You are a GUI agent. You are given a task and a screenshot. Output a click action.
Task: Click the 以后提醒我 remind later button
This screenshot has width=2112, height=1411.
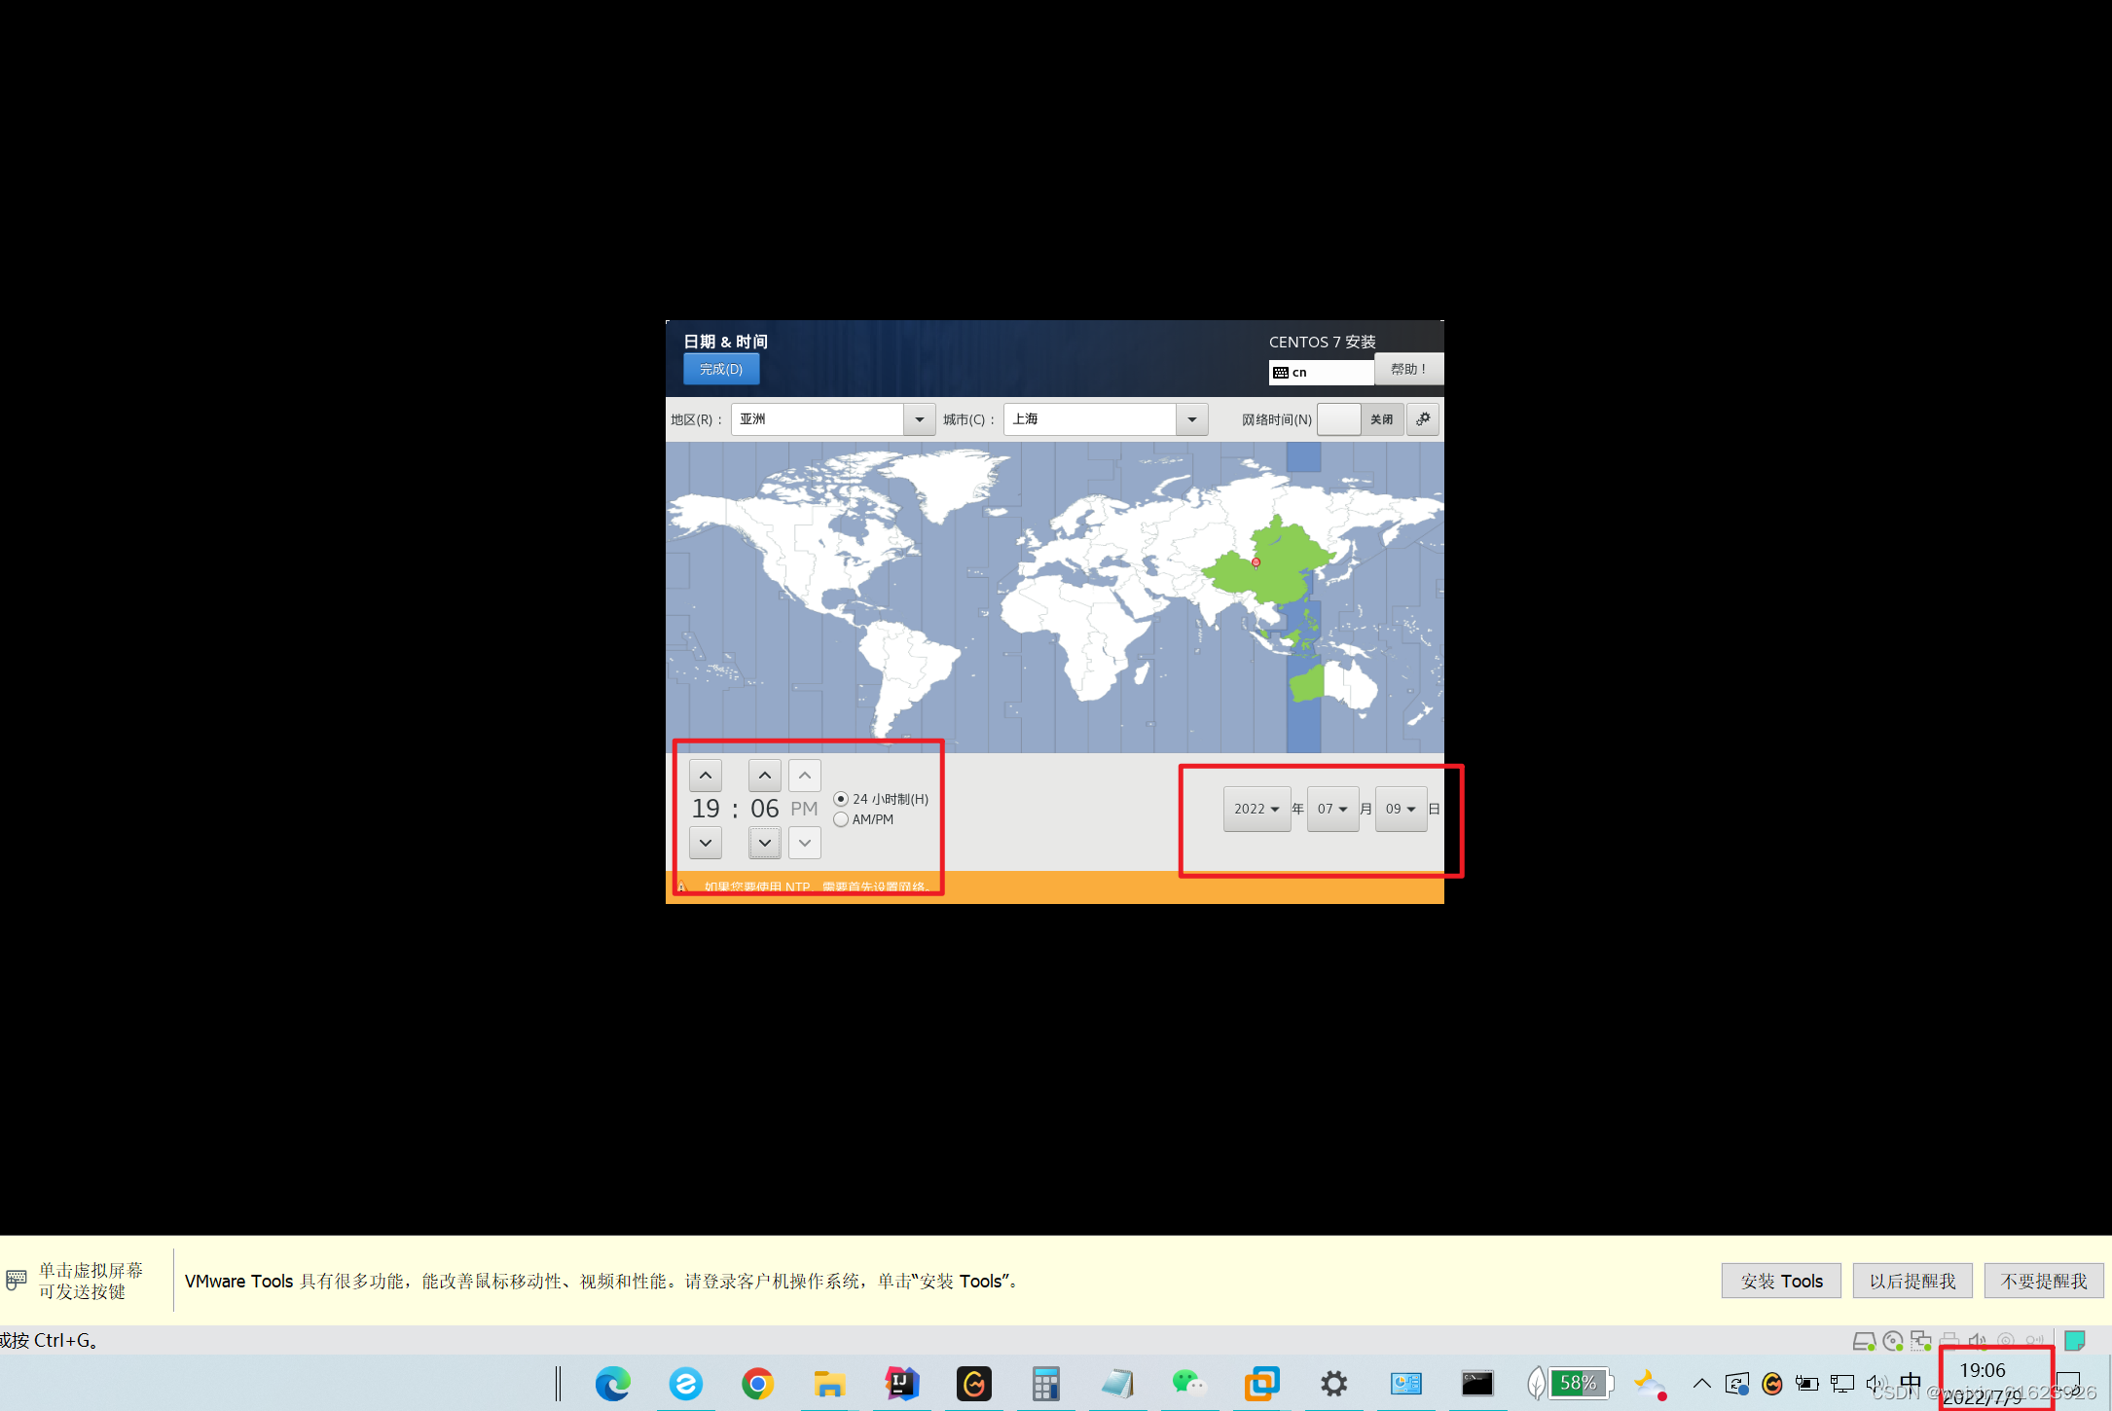tap(1912, 1281)
